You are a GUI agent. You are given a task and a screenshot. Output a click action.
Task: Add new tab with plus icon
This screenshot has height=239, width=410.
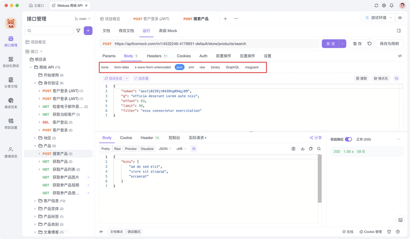(225, 18)
